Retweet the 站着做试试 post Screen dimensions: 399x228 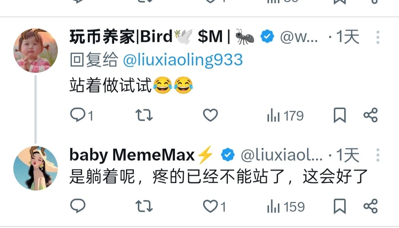[144, 115]
